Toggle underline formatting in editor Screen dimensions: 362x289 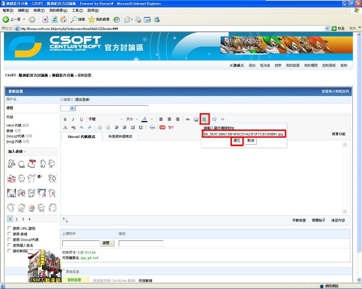(81, 119)
